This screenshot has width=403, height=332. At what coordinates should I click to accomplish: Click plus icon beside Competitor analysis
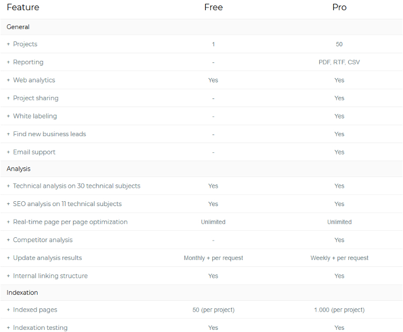8,240
